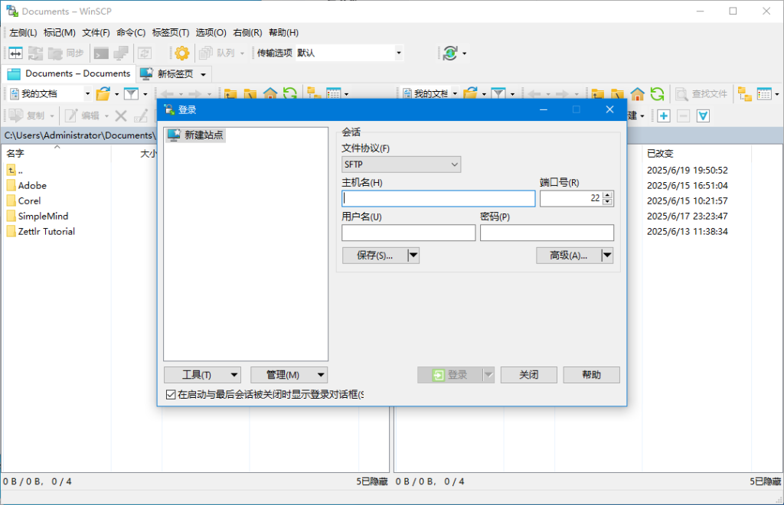
Task: Open the right panel 我的文档 drive dropdown
Action: point(455,94)
